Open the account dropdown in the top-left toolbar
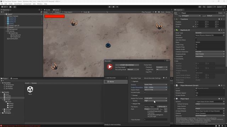 [x=5, y=7]
